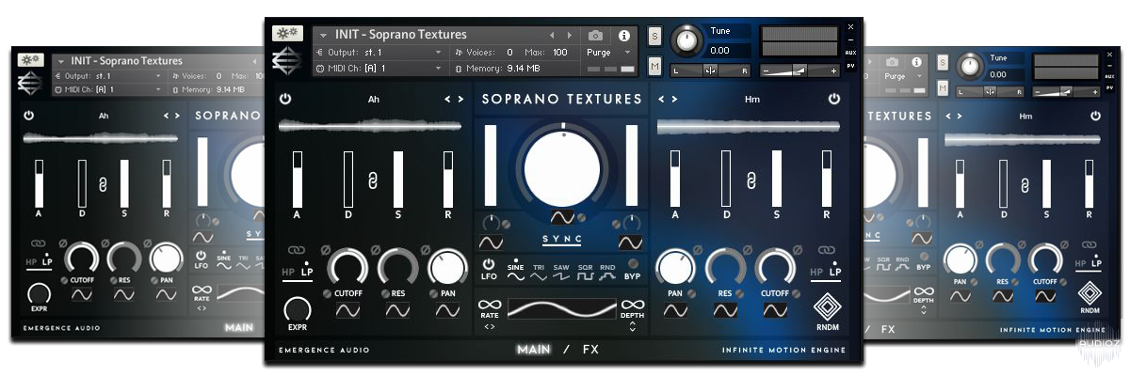This screenshot has width=1130, height=376.
Task: Click the Emergence Audio logo in front window
Action: coord(287,60)
